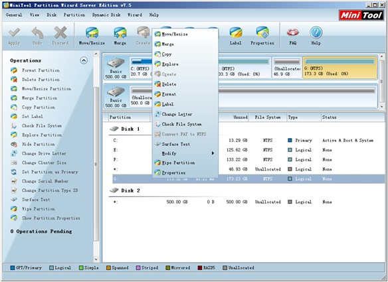
Task: Click the Apply checkmark toolbar icon
Action: click(14, 36)
